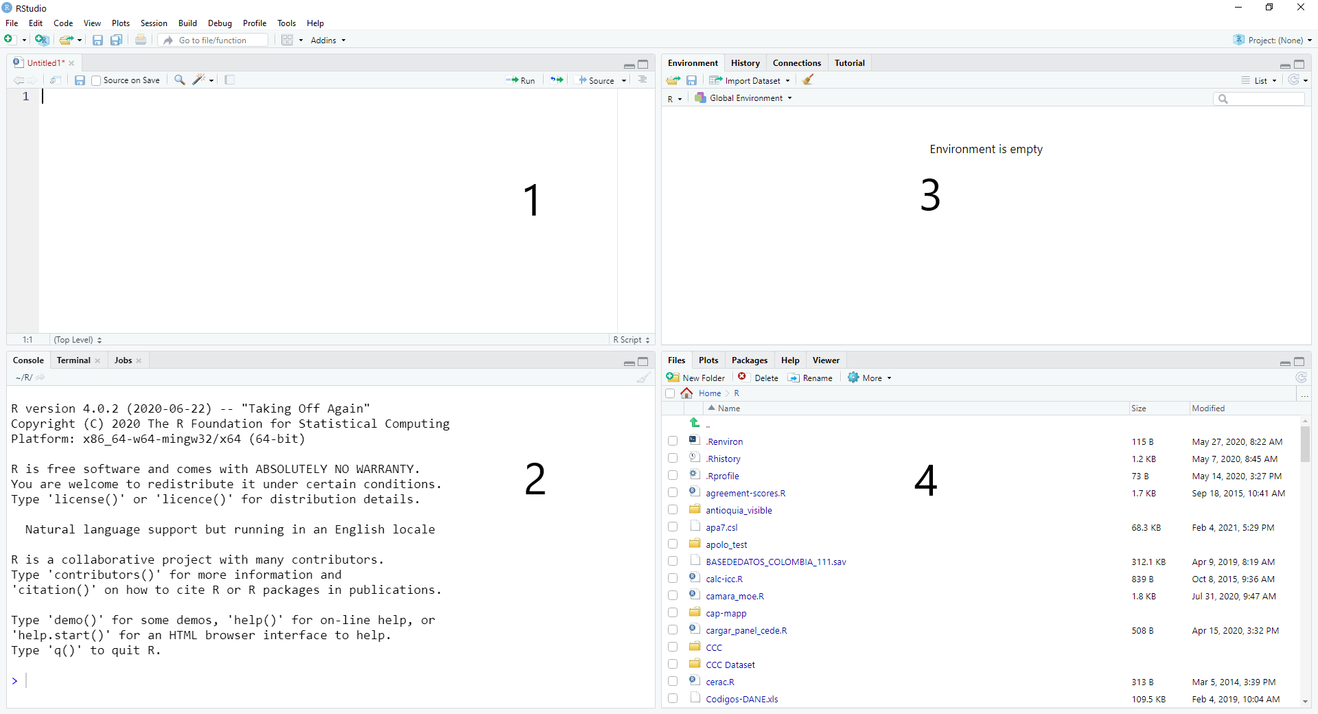Click the find/replace magnifier in editor toolbar
1318x714 pixels.
(x=179, y=80)
